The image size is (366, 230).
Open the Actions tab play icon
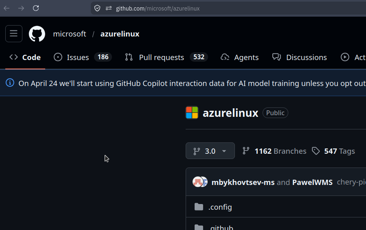coord(345,57)
